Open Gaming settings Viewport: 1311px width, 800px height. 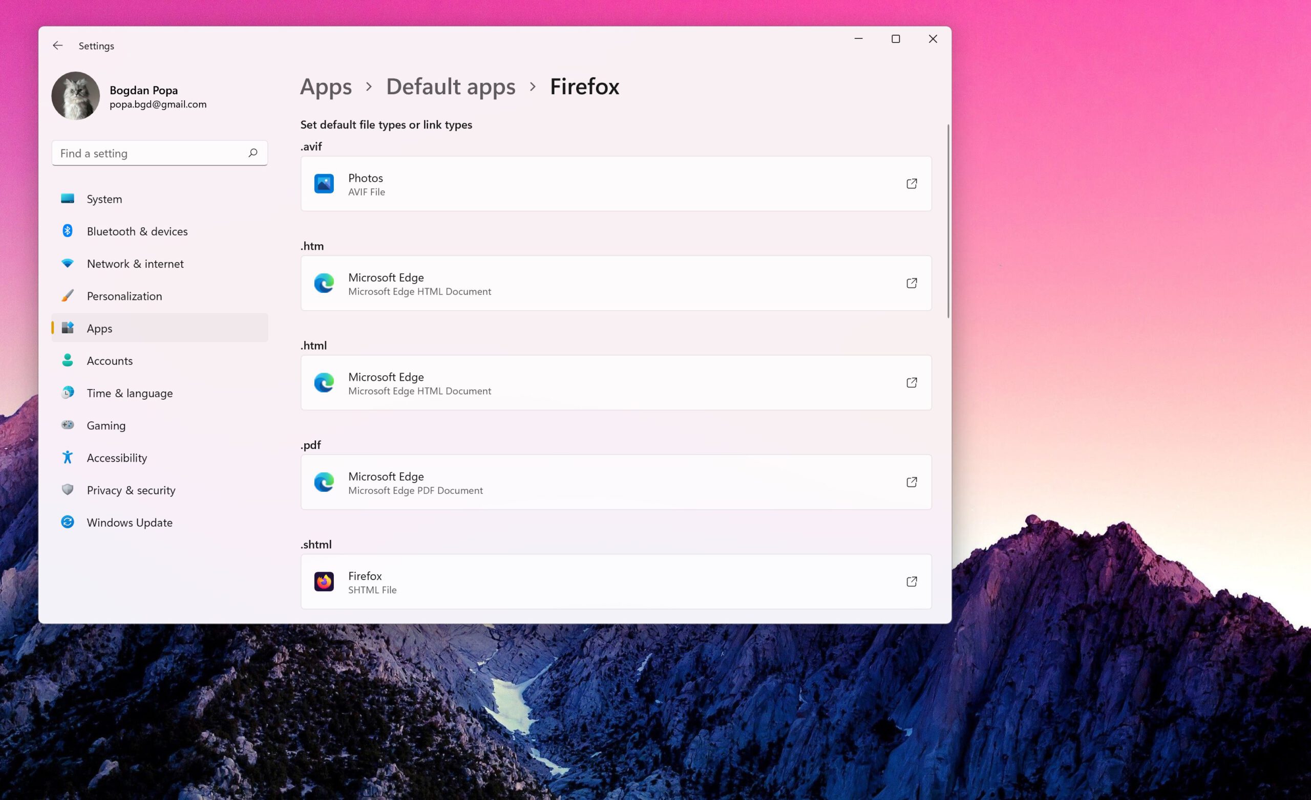(x=160, y=425)
